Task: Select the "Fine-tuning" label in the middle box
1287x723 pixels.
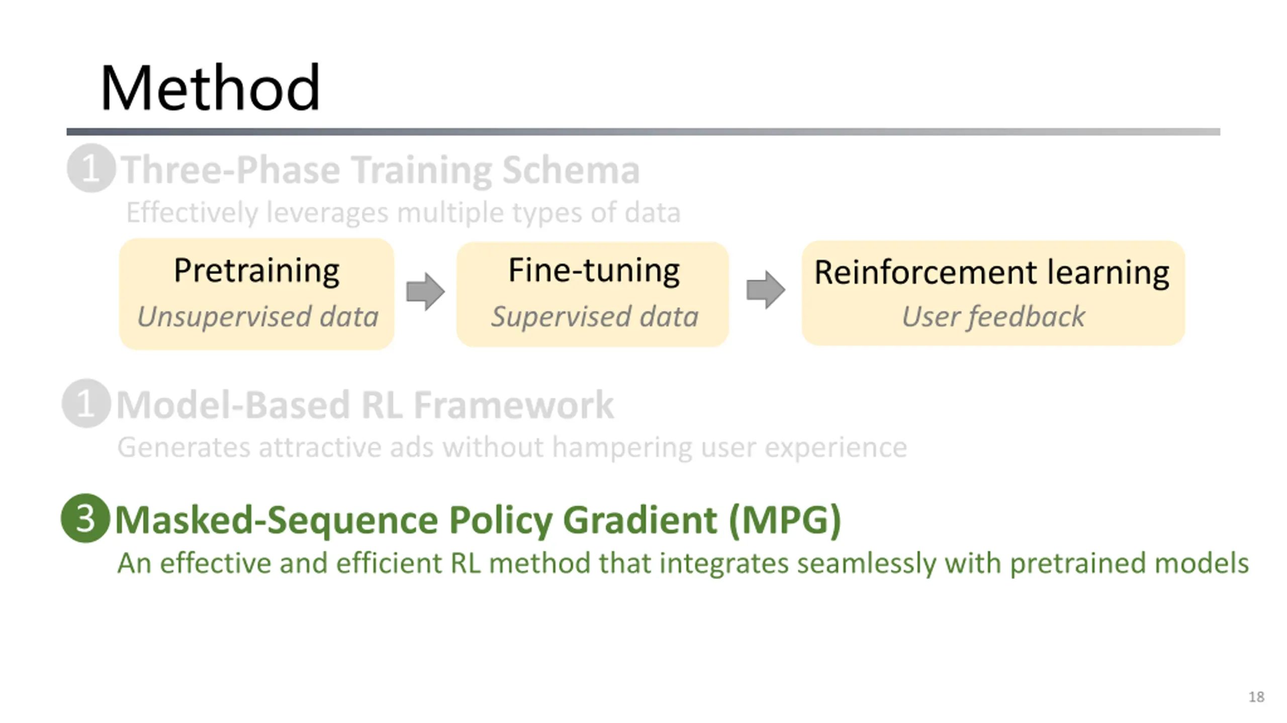Action: (594, 271)
